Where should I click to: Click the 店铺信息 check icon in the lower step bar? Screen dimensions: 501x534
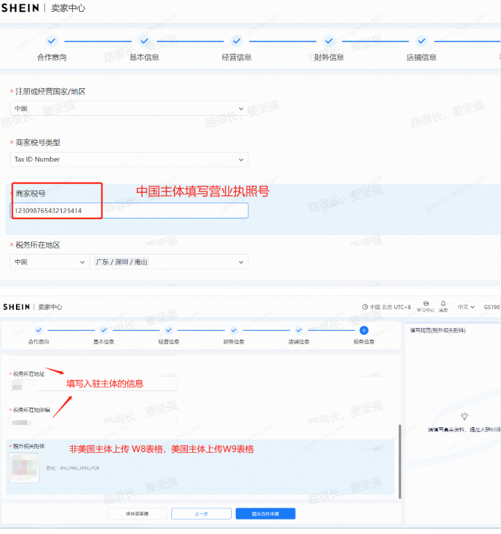tap(299, 330)
